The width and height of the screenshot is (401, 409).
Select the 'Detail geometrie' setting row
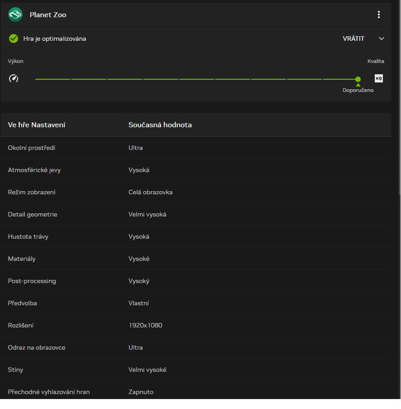pos(196,214)
